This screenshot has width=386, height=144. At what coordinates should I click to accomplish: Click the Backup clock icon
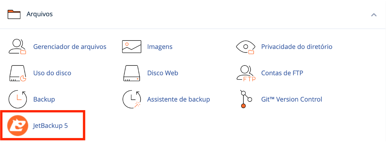[x=17, y=99]
